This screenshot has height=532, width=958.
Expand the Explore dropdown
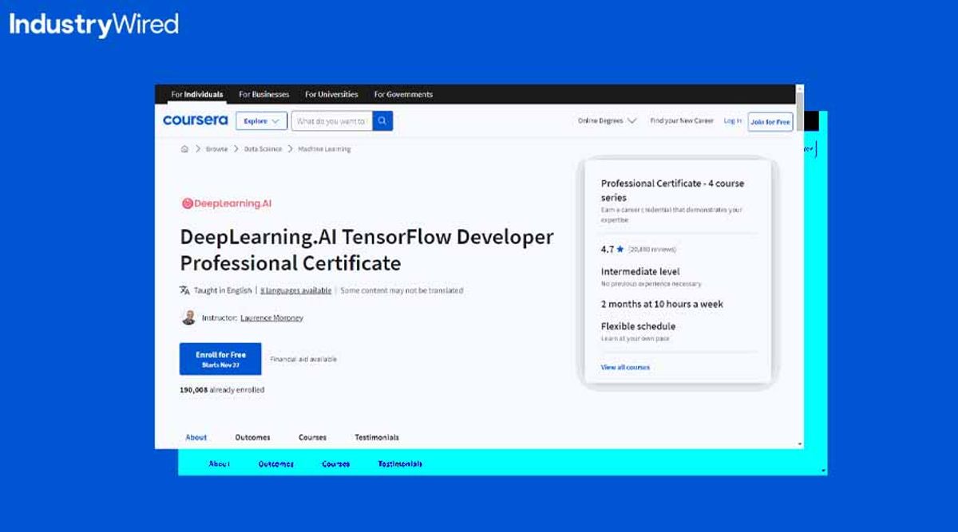click(x=263, y=120)
